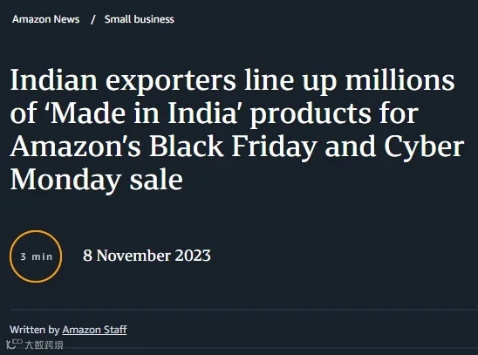478x355 pixels.
Task: Click the word "Cyber" in the headline
Action: (424, 147)
